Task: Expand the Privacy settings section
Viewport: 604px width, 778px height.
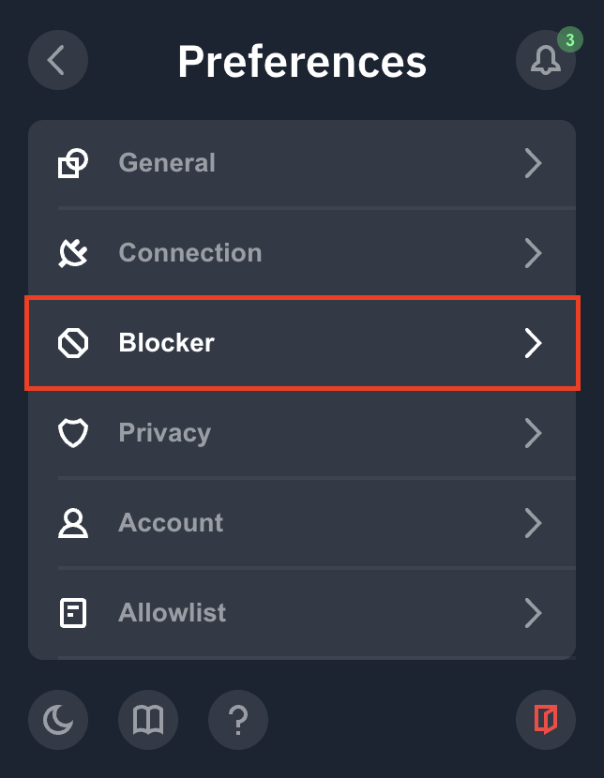Action: click(302, 433)
